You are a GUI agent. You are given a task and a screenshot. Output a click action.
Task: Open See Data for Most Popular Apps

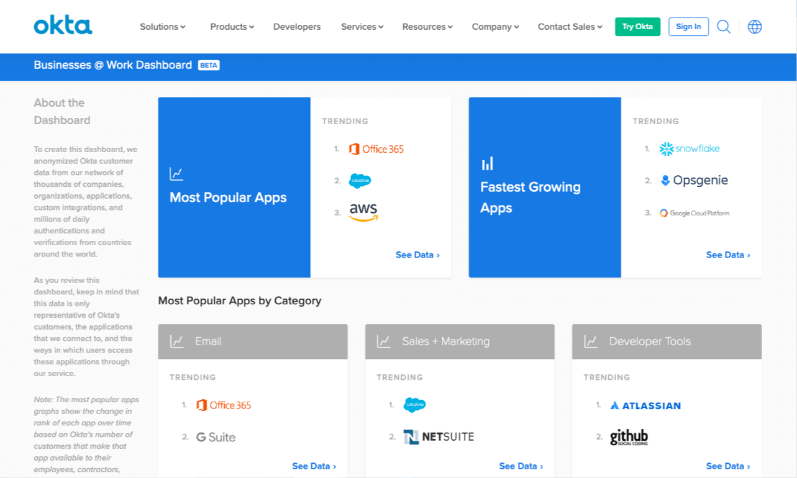point(417,255)
